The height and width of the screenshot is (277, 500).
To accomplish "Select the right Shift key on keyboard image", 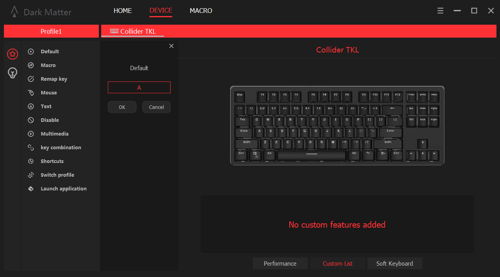I will click(x=388, y=144).
